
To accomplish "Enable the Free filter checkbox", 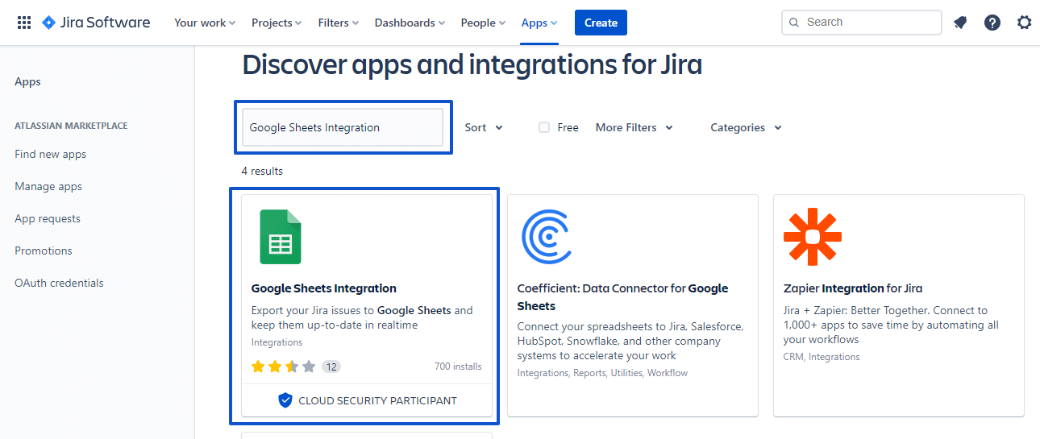I will 544,127.
